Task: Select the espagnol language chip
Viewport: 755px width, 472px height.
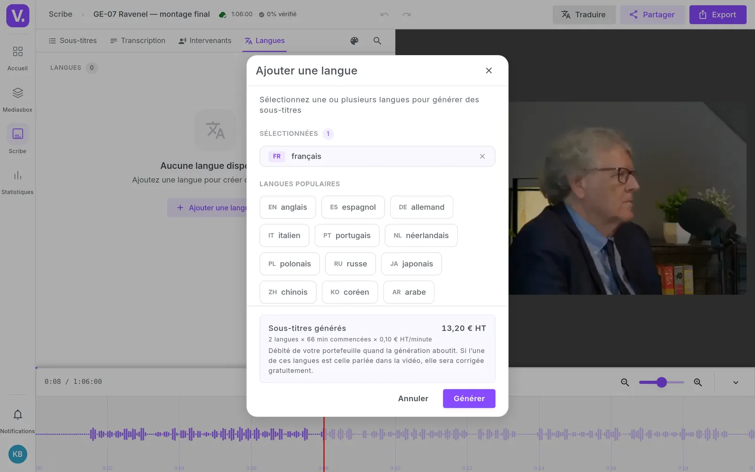Action: click(353, 207)
